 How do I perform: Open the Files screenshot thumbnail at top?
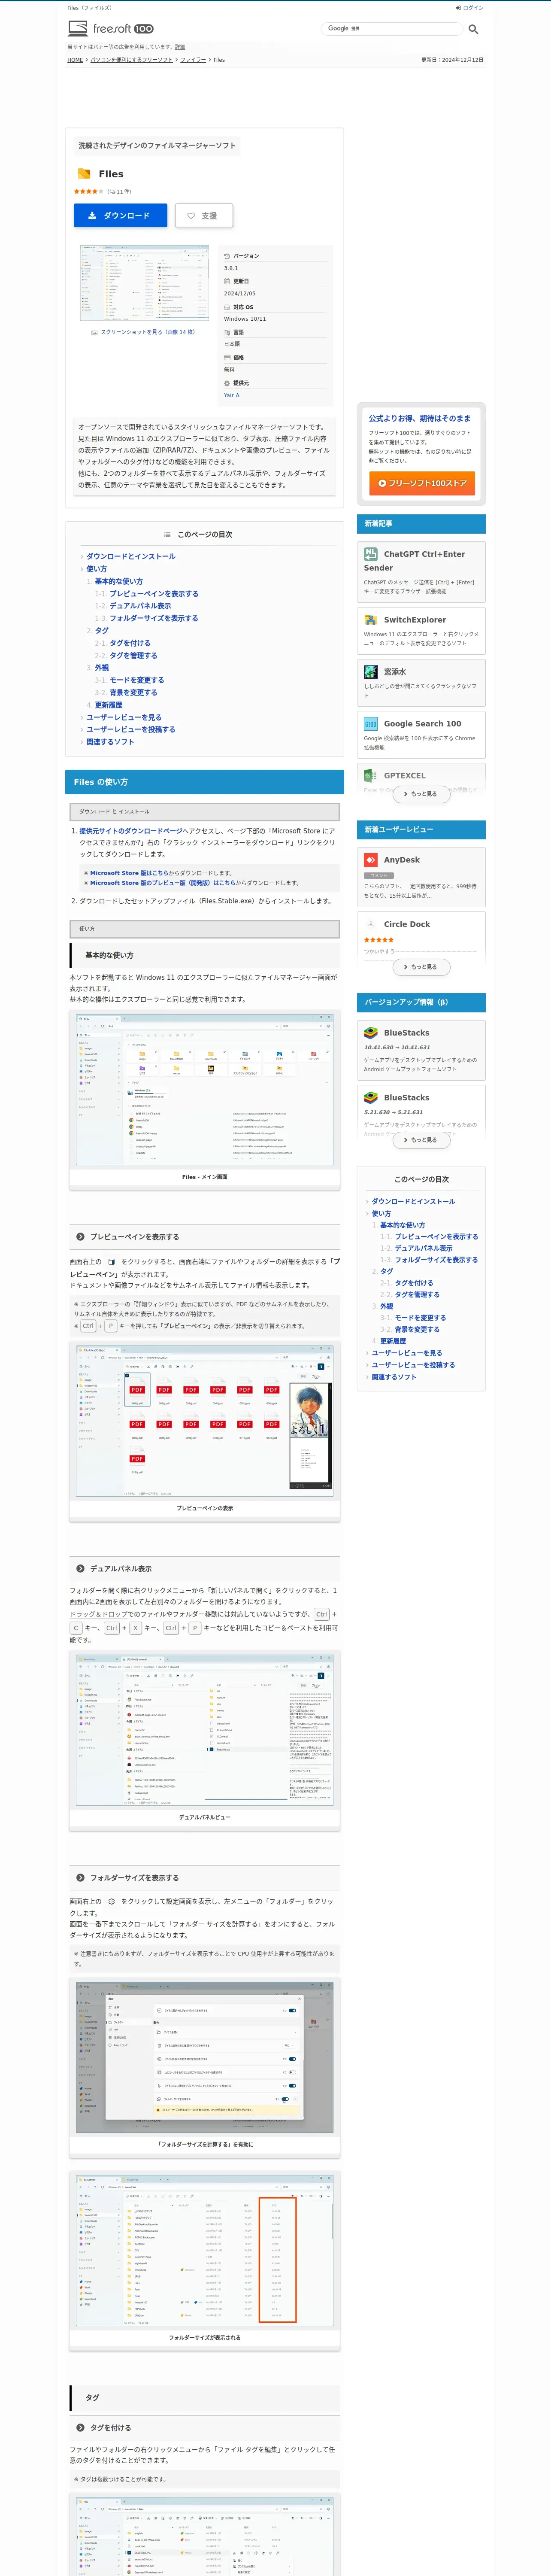[x=145, y=283]
